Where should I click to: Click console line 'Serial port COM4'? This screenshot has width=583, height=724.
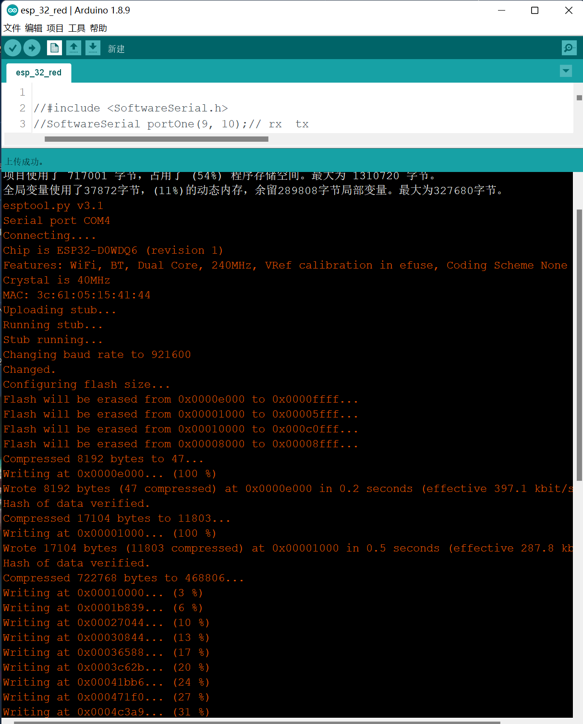click(x=57, y=221)
